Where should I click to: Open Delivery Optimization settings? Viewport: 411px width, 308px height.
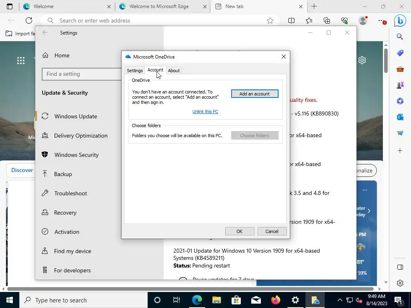pos(81,136)
